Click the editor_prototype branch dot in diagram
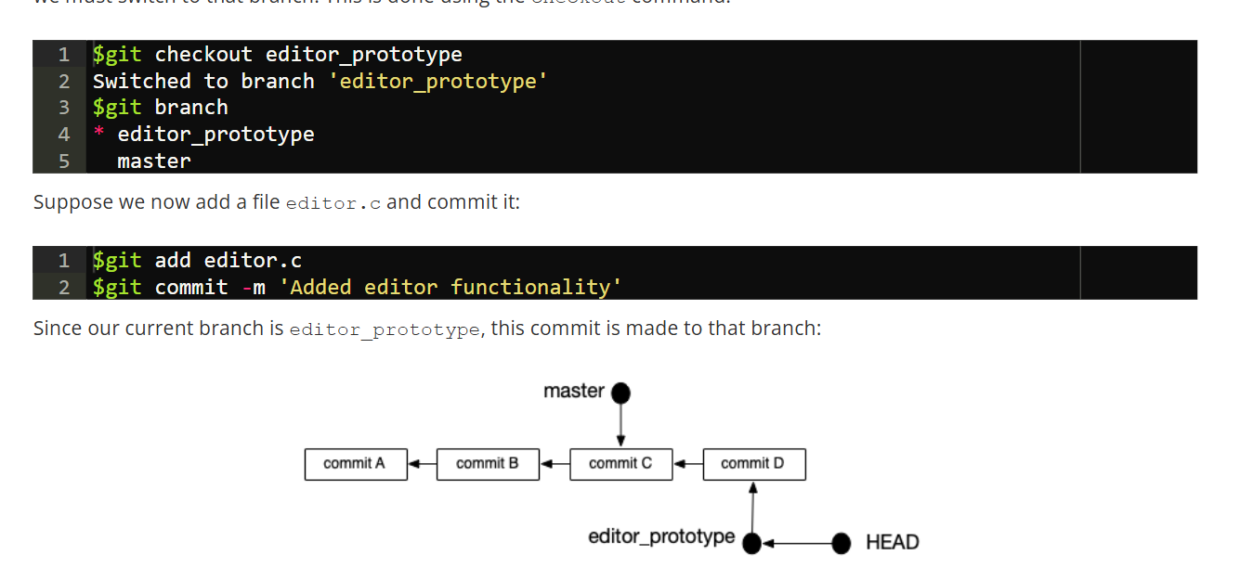Screen dimensions: 1253x568 tap(752, 543)
